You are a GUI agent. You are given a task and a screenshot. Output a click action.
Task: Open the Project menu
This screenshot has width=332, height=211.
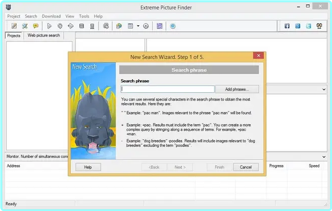click(14, 16)
